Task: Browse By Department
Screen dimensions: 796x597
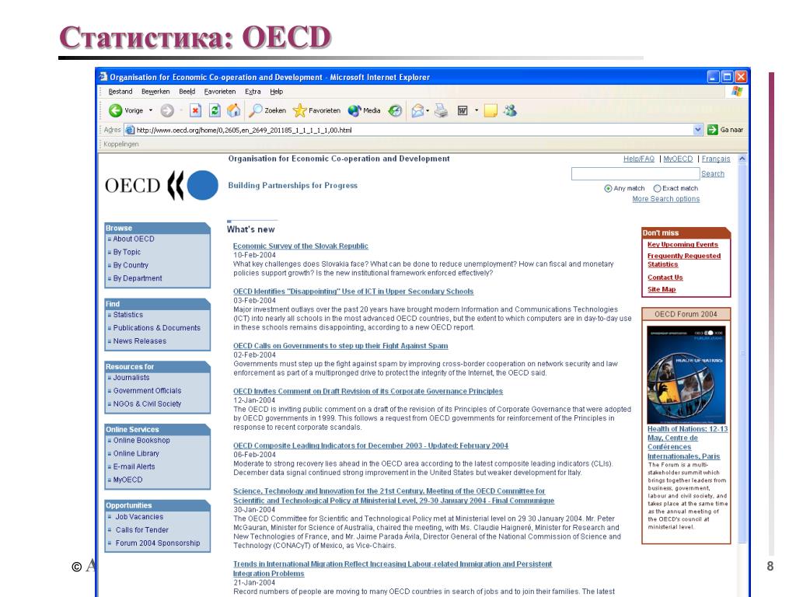Action: pos(138,278)
